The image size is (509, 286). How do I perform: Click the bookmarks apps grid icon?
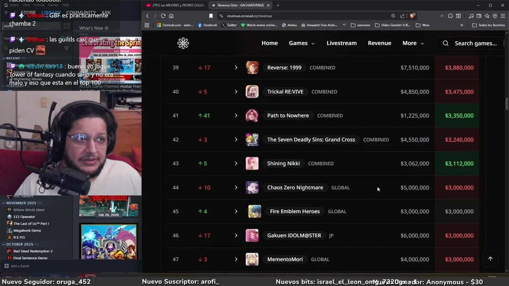click(147, 25)
